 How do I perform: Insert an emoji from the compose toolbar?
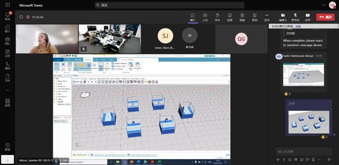pos(290,160)
